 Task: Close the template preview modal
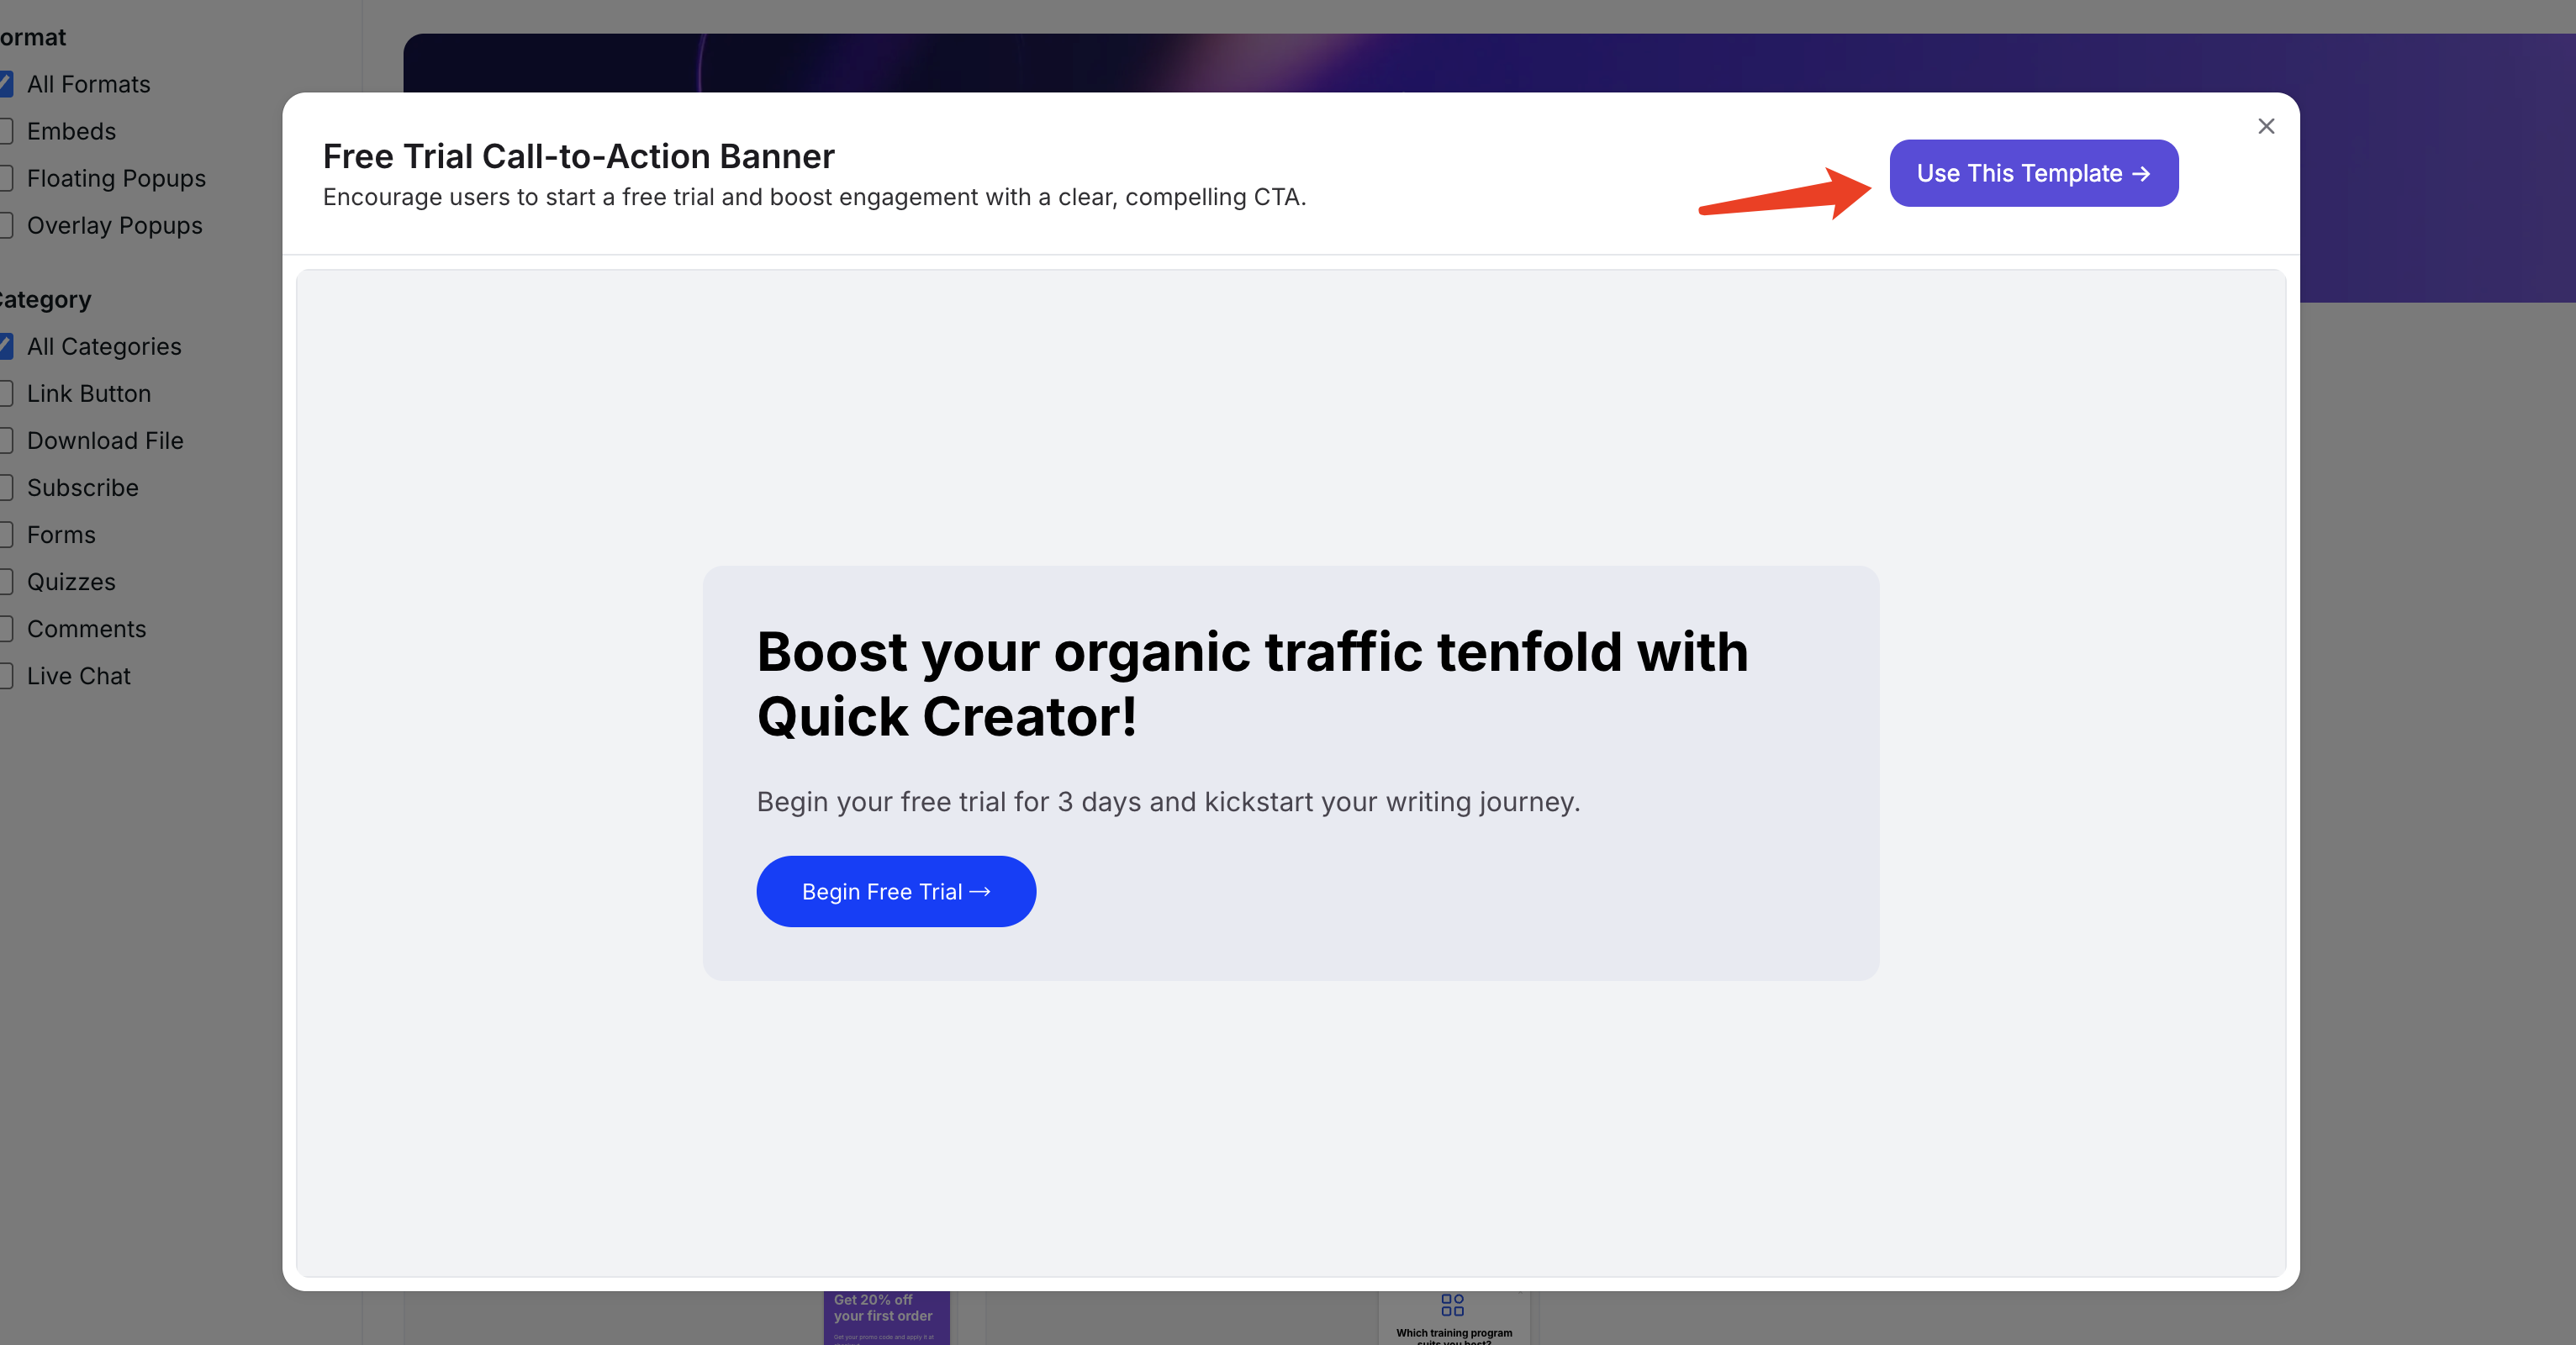pyautogui.click(x=2265, y=126)
